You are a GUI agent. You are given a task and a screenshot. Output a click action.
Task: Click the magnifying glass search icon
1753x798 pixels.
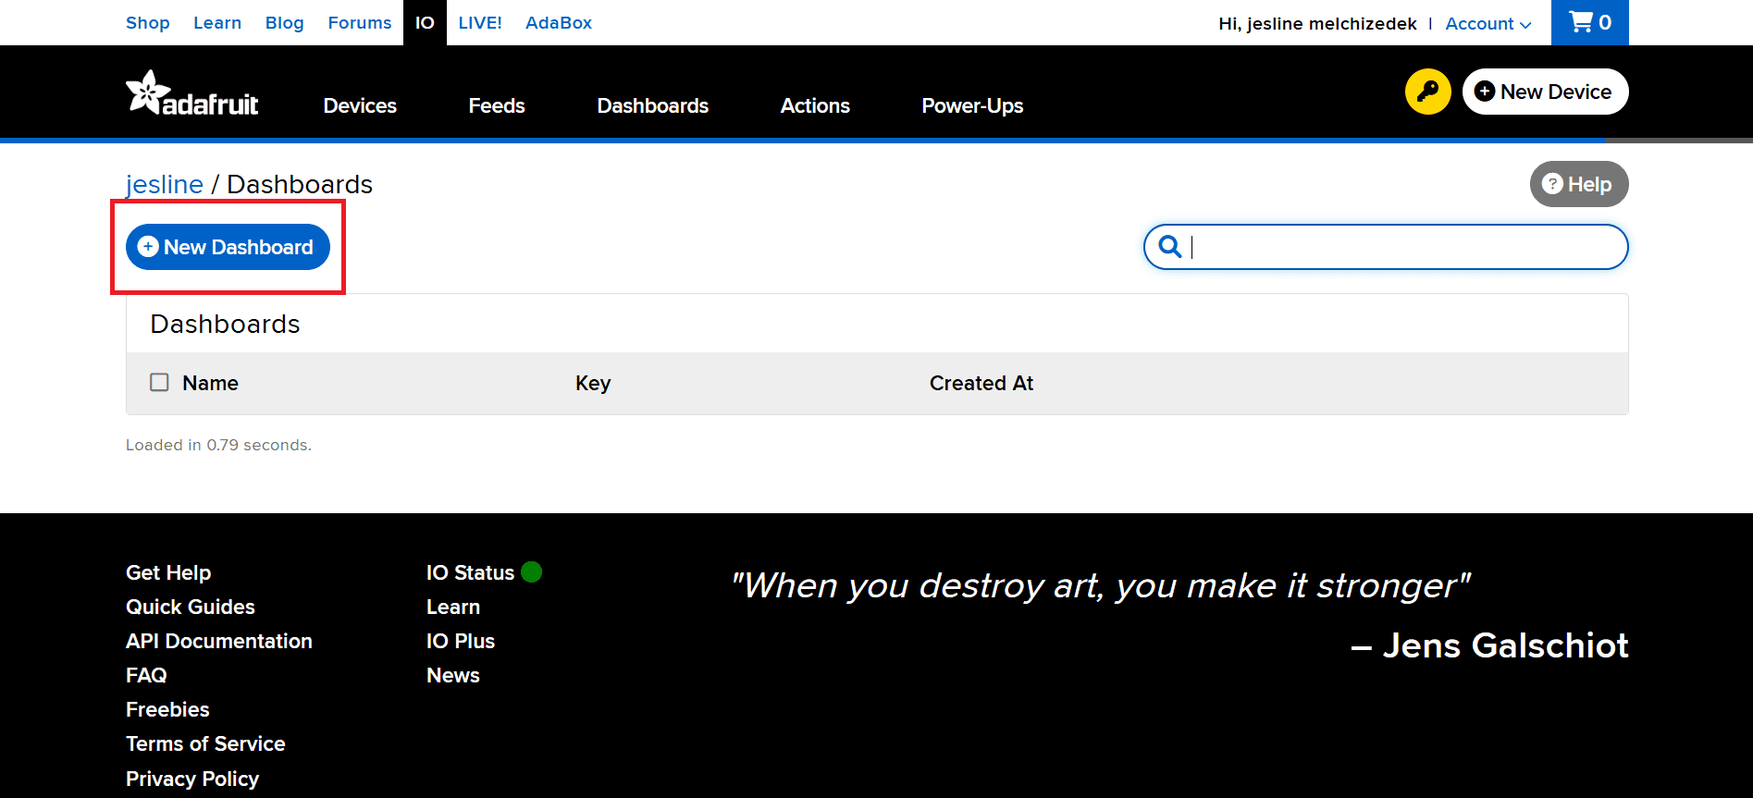point(1170,247)
